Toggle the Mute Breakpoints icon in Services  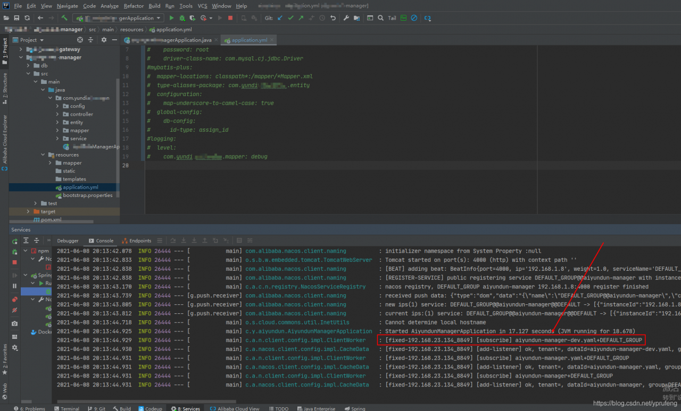[14, 310]
